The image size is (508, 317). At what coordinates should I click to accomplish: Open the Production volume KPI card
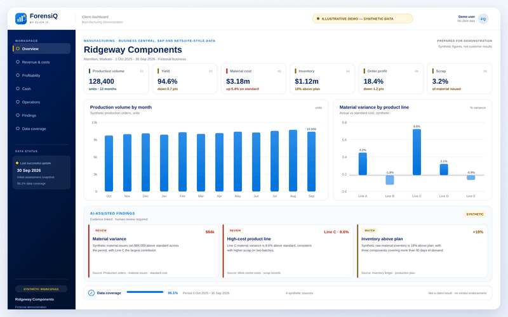pos(116,79)
